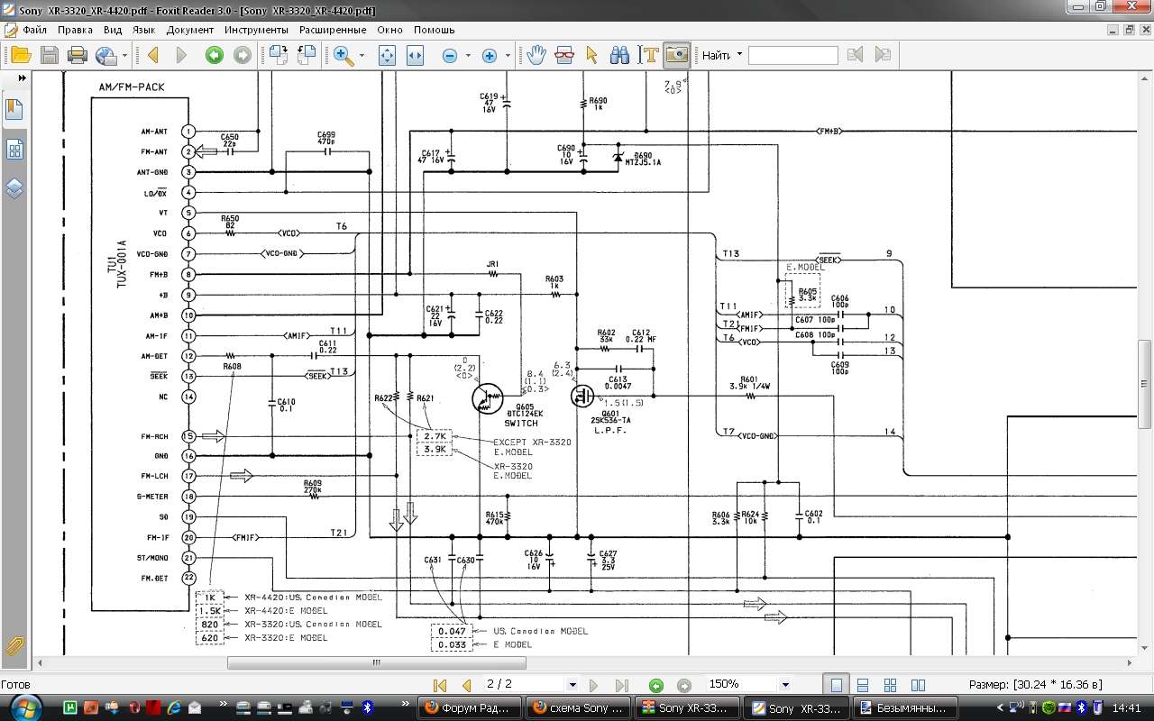Viewport: 1154px width, 721px height.
Task: Print the document using printer icon
Action: (x=78, y=55)
